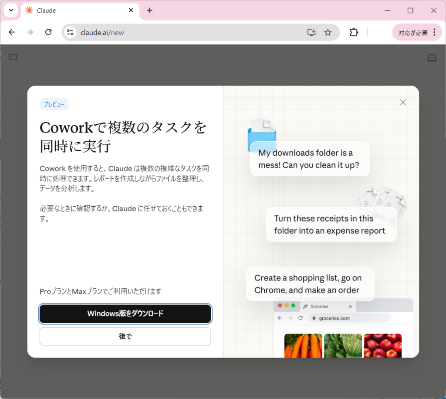Open the Extensions puzzle icon

coord(354,32)
